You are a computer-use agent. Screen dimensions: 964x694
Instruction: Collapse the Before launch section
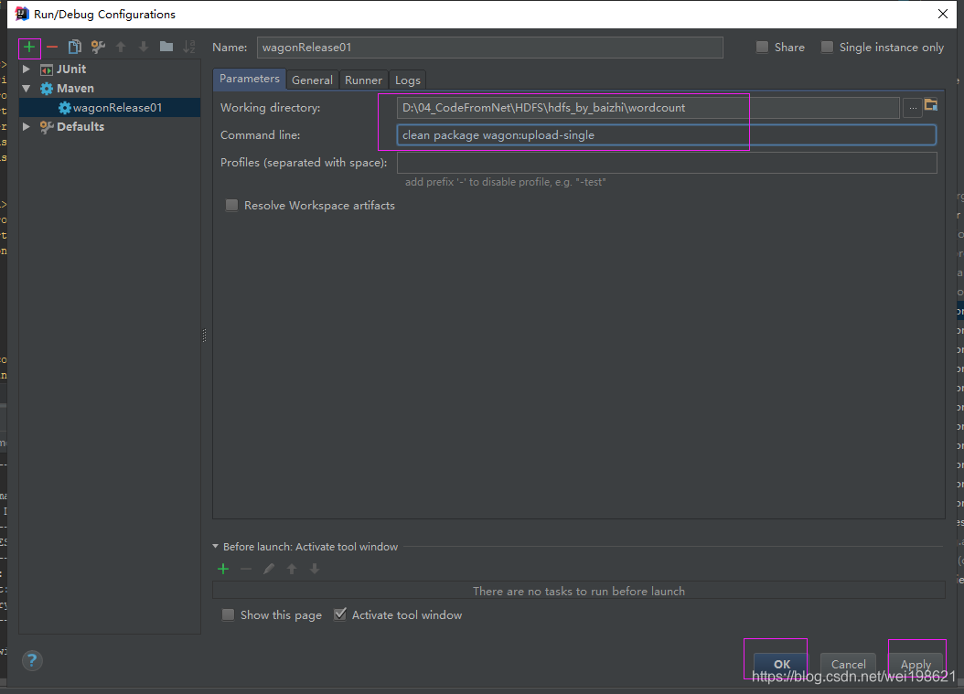click(x=215, y=546)
